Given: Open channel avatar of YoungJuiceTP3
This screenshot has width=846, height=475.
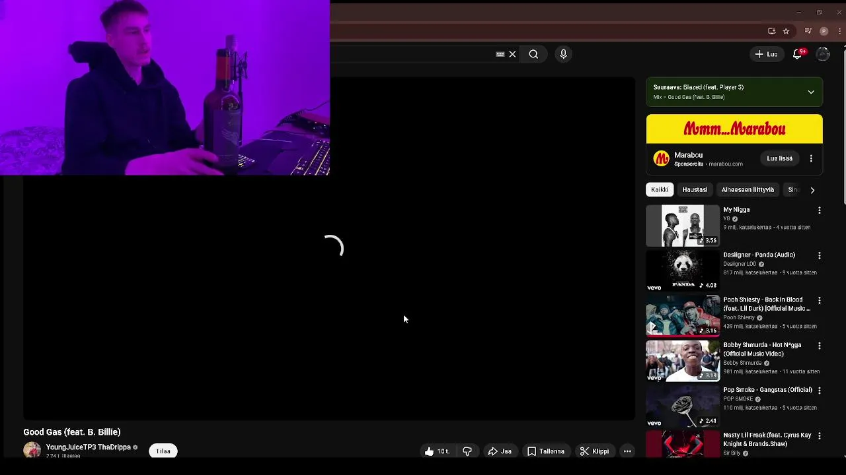Looking at the screenshot, I should point(32,451).
